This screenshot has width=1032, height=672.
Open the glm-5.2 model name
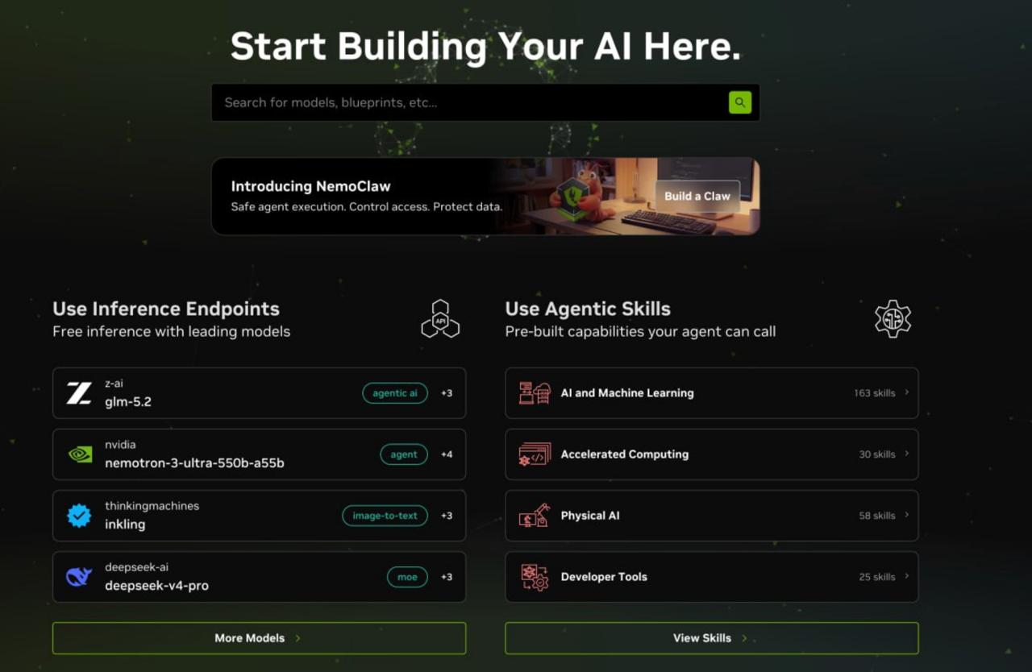click(x=128, y=401)
